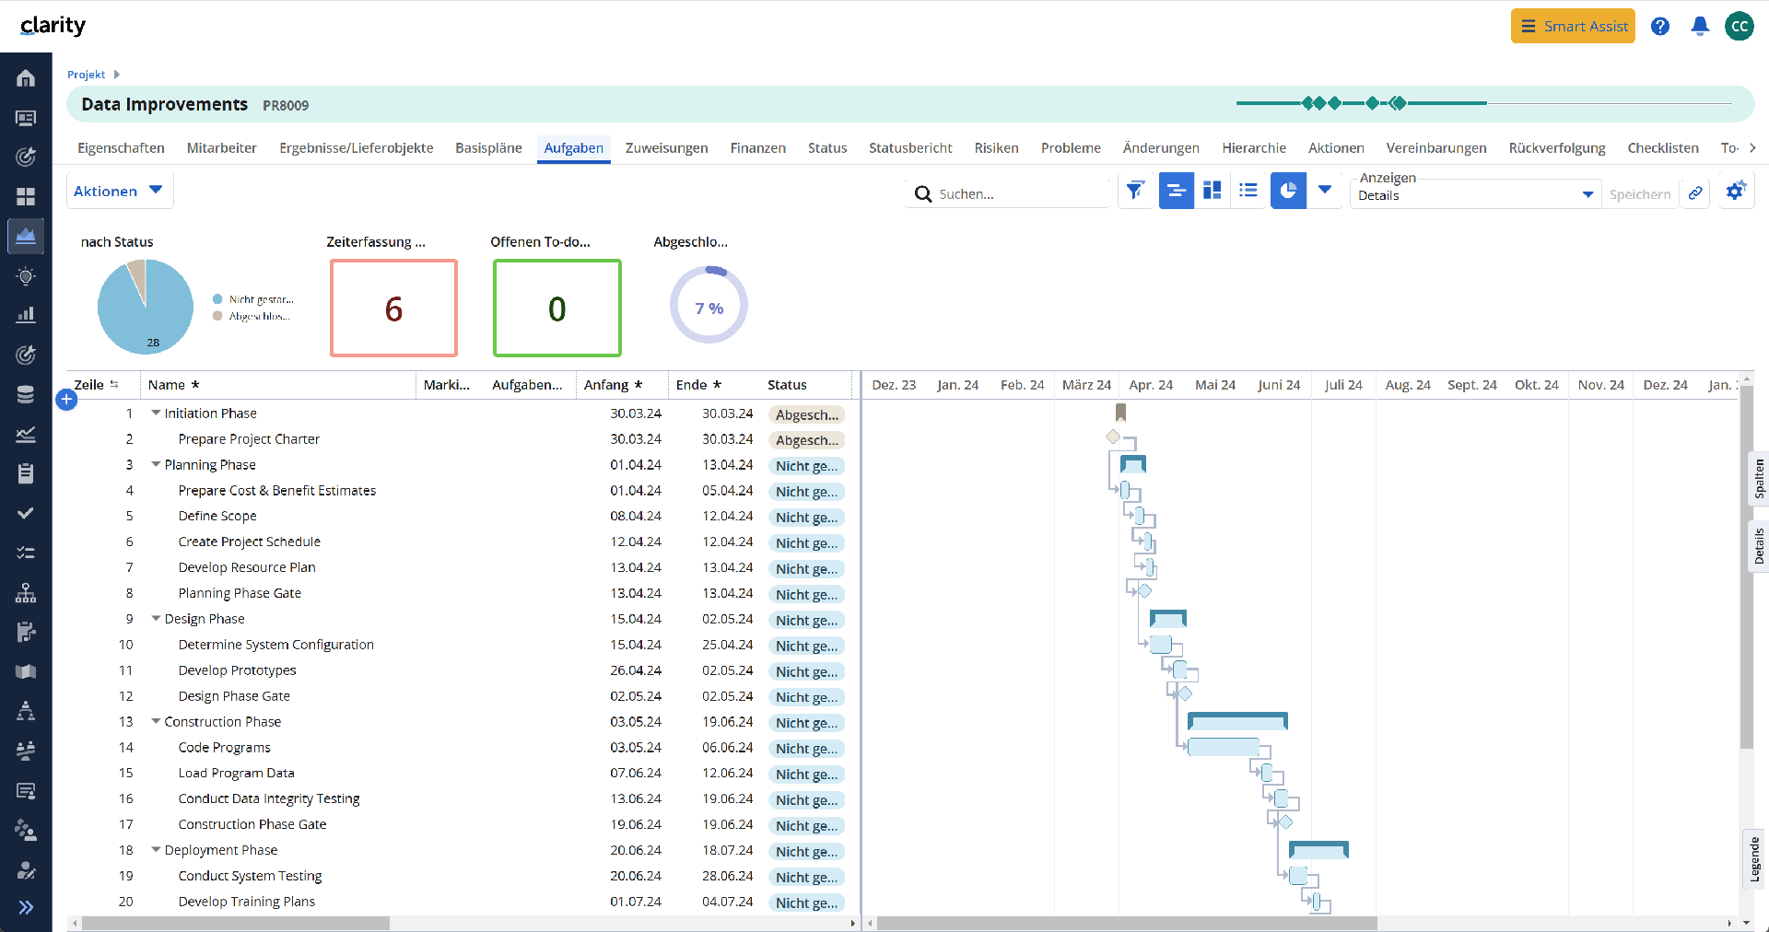Image resolution: width=1769 pixels, height=932 pixels.
Task: Toggle the pie chart widgets display
Action: point(1288,191)
